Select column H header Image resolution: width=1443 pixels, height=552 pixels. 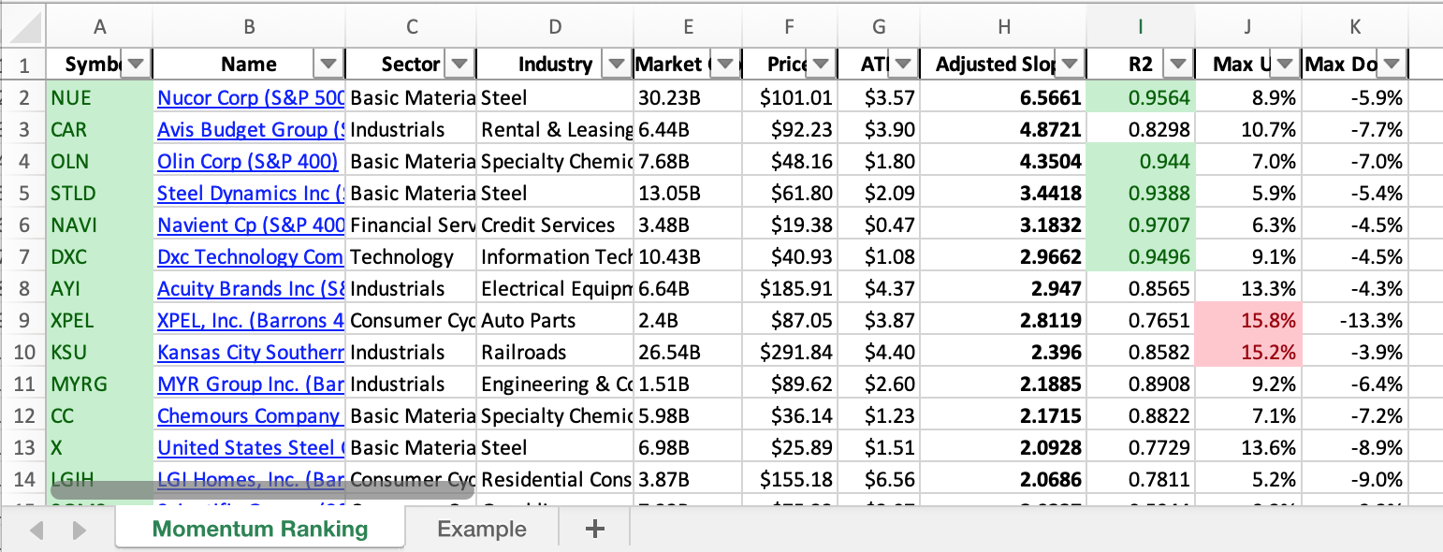point(1003,28)
